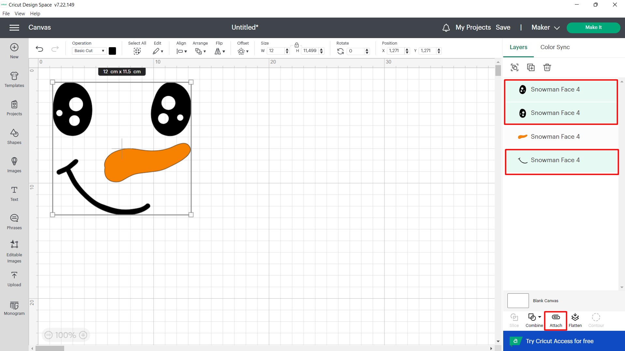
Task: Expand the Operation Basic Cut dropdown
Action: [x=89, y=51]
